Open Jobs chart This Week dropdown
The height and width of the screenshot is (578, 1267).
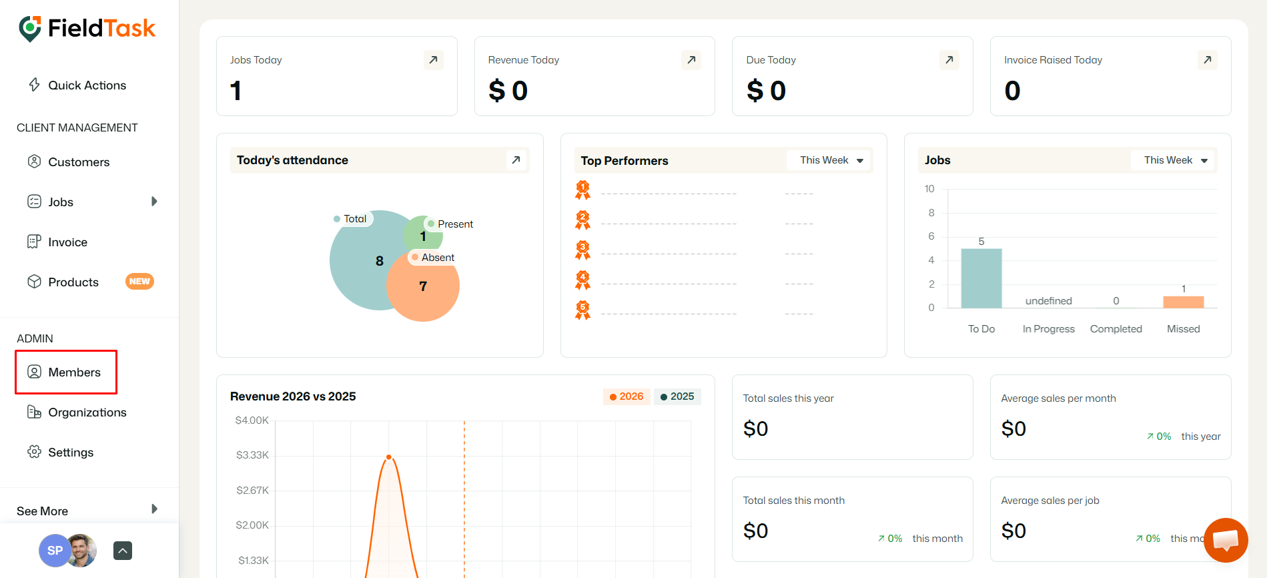[x=1174, y=160]
